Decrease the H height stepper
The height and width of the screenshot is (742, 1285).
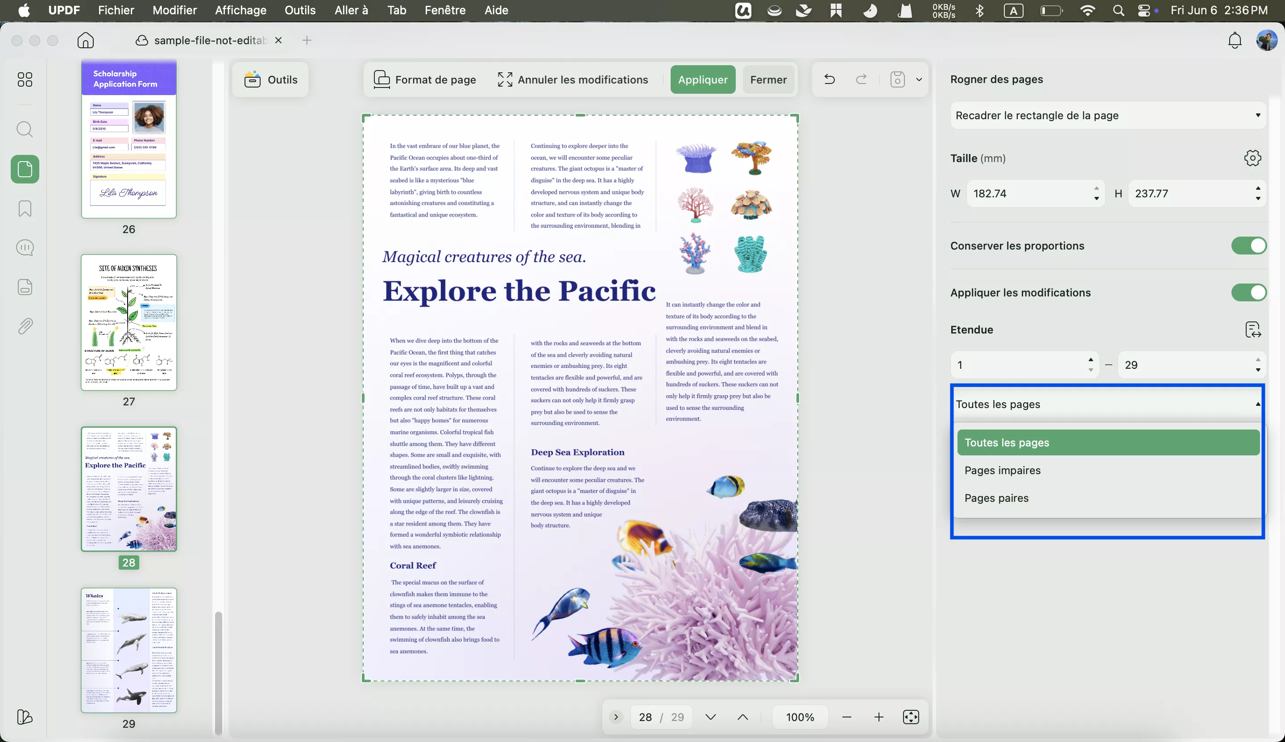1257,199
